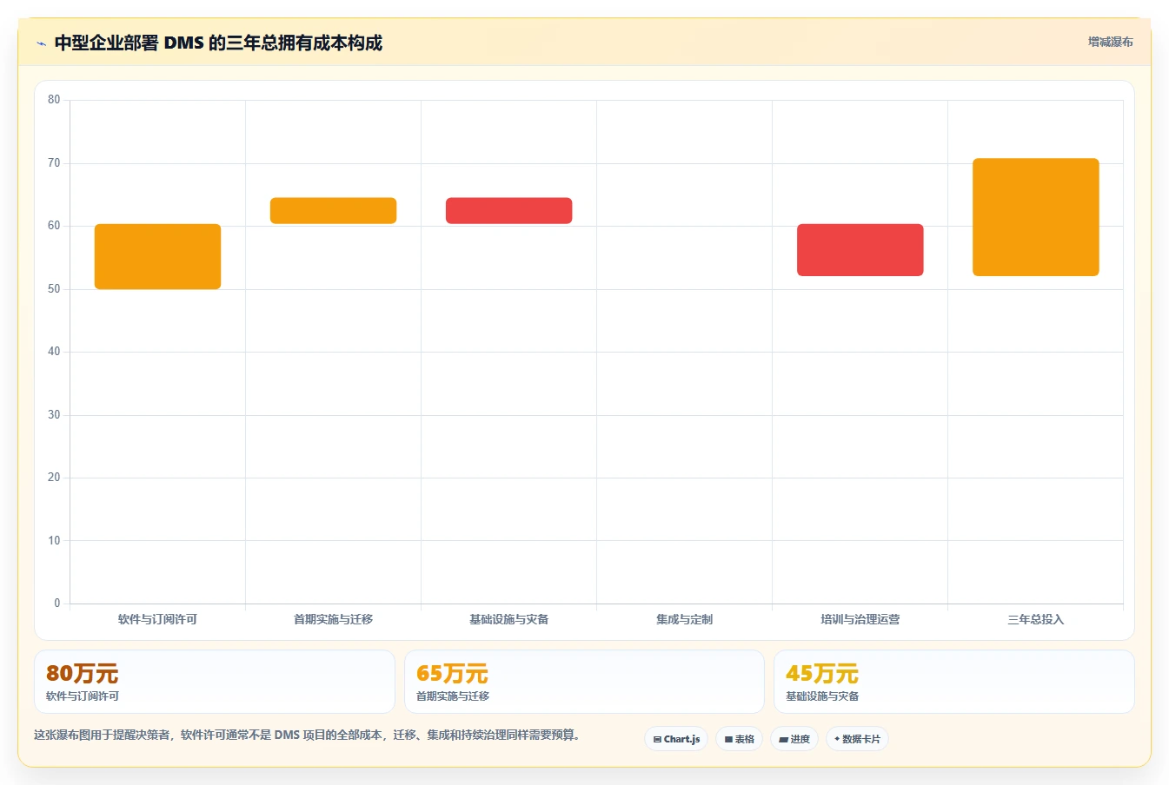Click the Chart.js tag chip
Image resolution: width=1169 pixels, height=785 pixels.
tap(676, 739)
